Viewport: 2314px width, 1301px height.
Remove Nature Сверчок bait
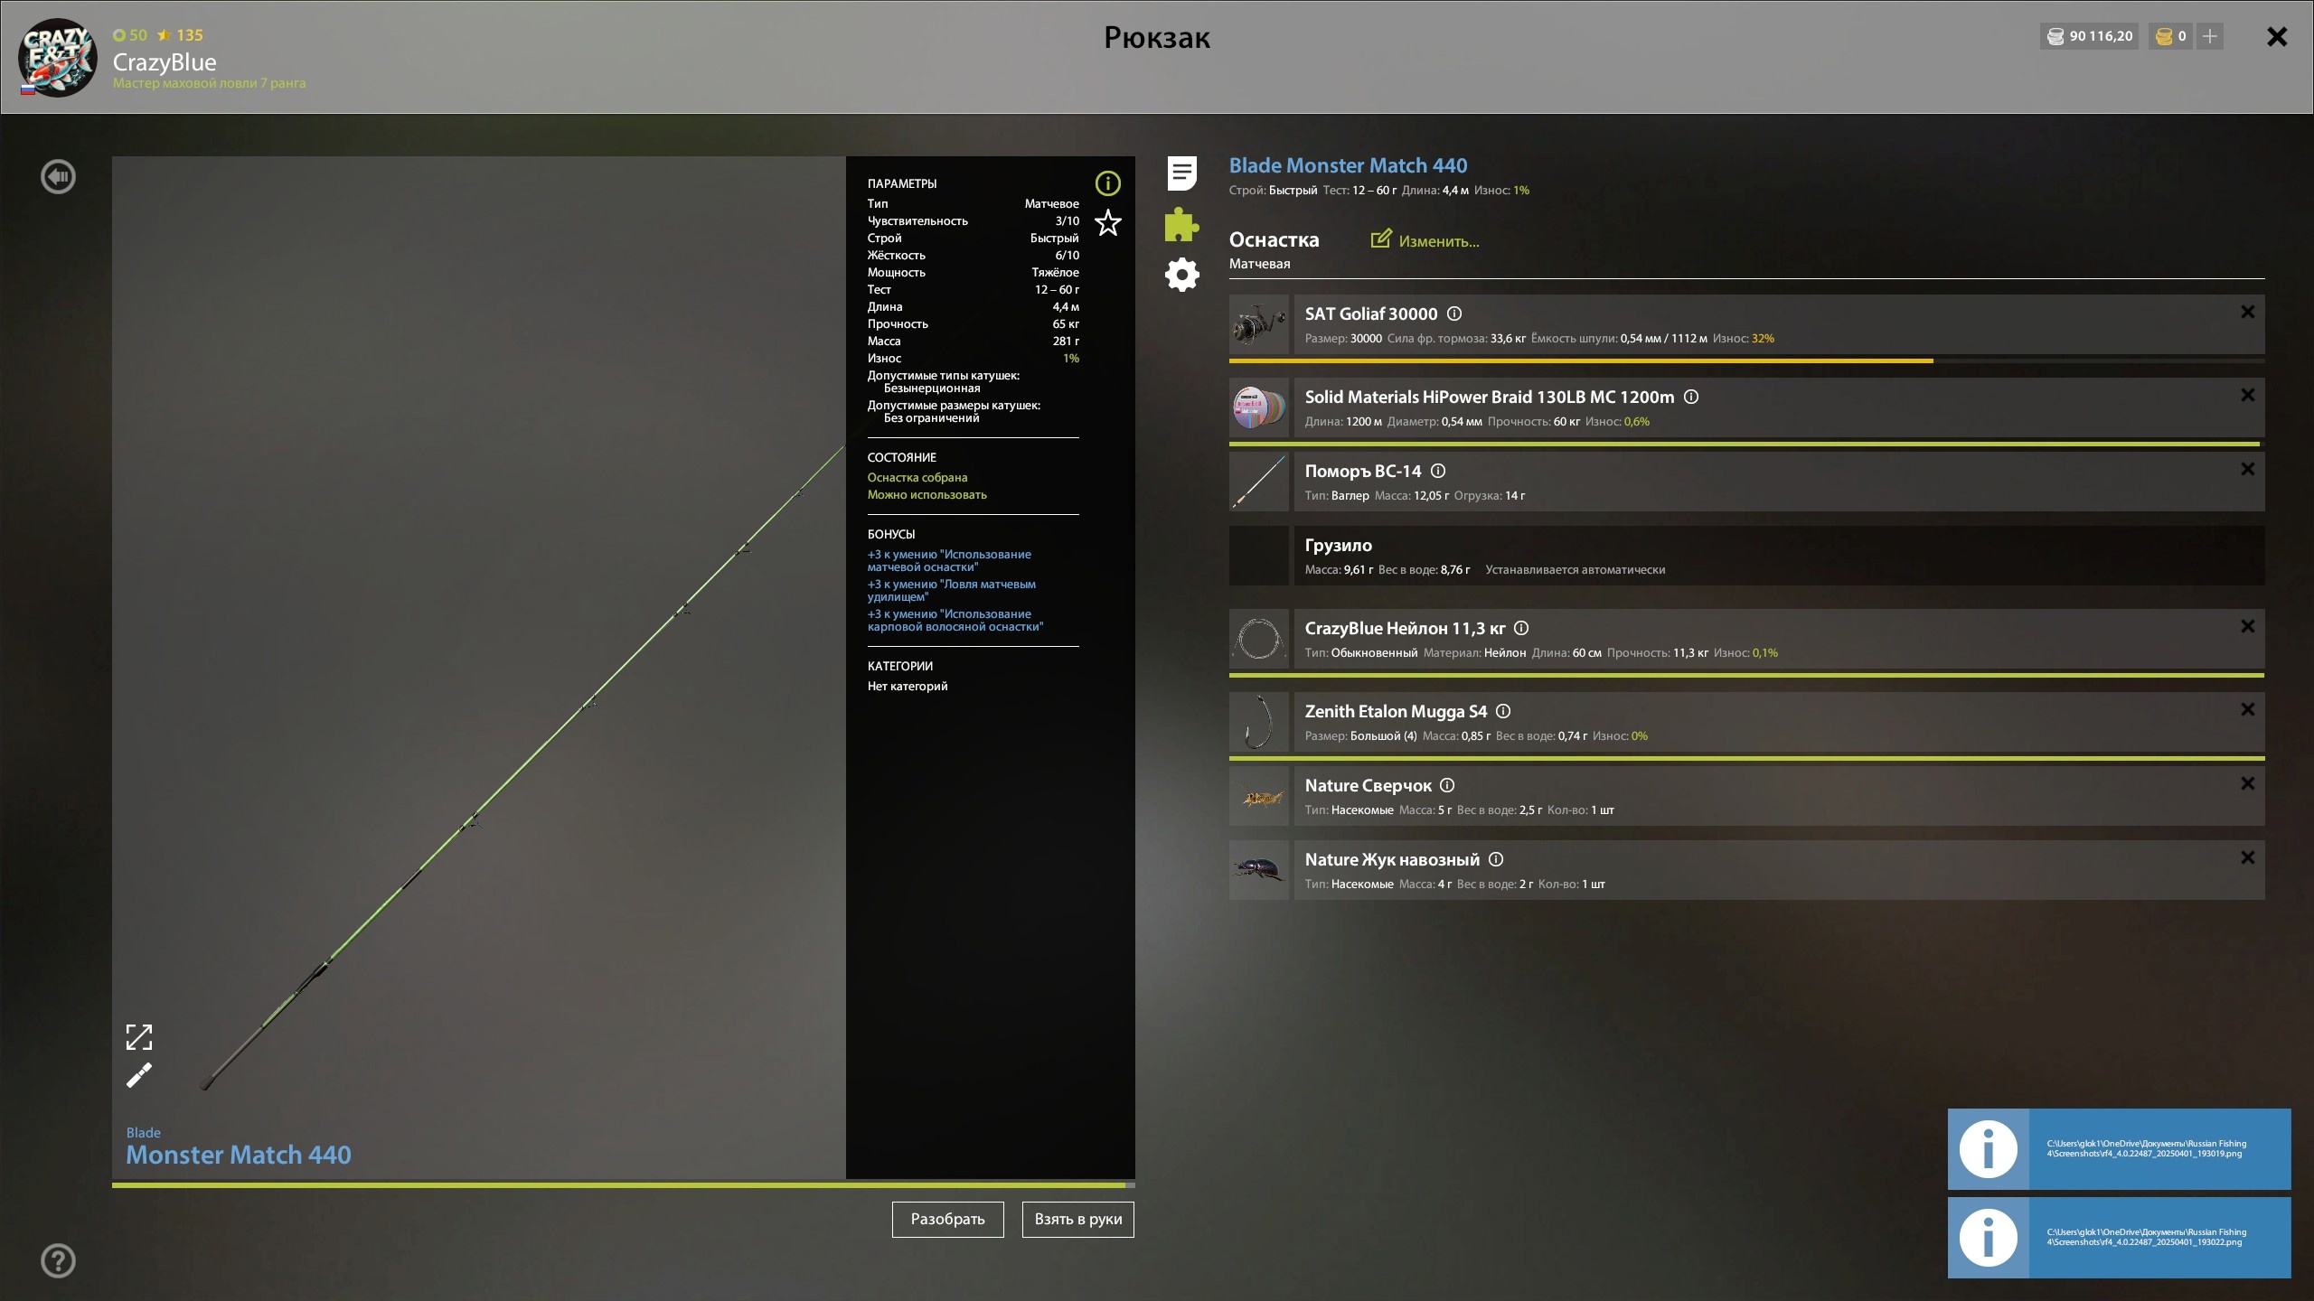(2248, 783)
